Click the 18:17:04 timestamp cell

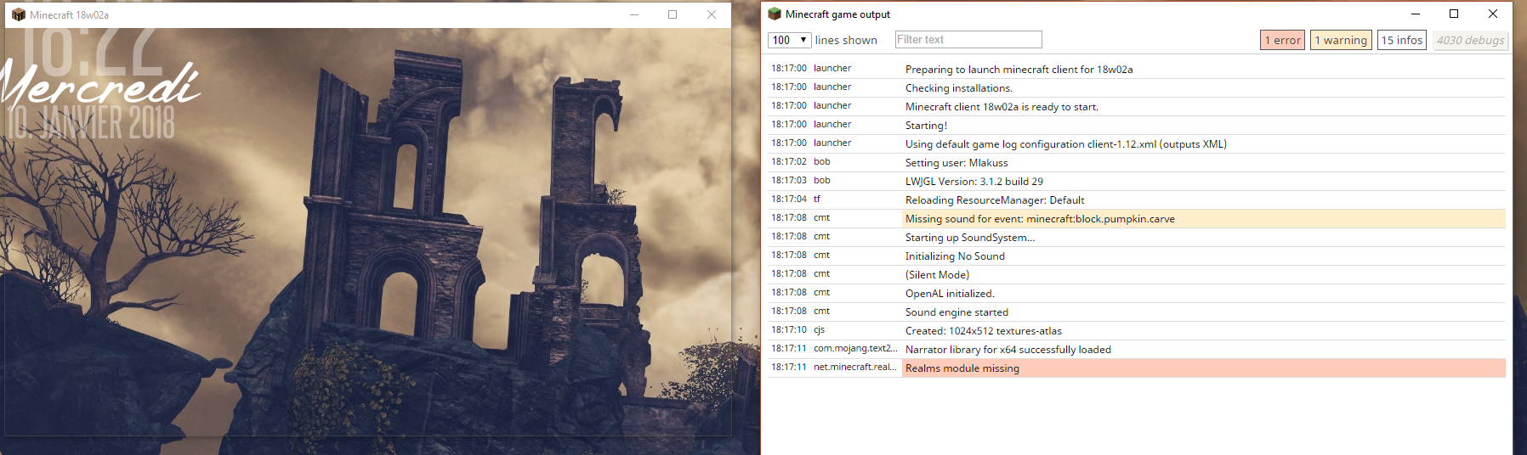click(x=789, y=199)
